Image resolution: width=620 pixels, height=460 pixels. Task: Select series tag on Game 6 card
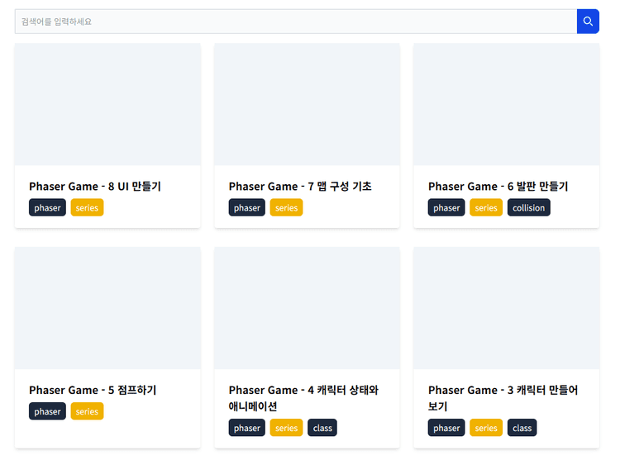(x=486, y=207)
